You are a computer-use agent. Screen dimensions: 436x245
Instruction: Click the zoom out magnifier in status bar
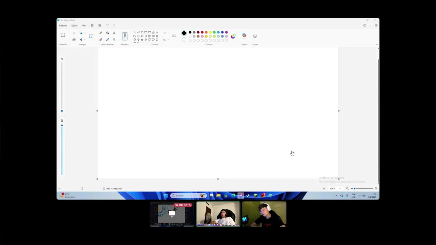[347, 189]
